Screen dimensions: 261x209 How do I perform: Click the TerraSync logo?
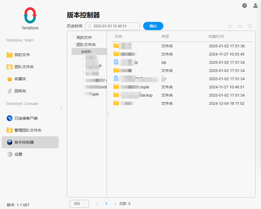tap(30, 15)
